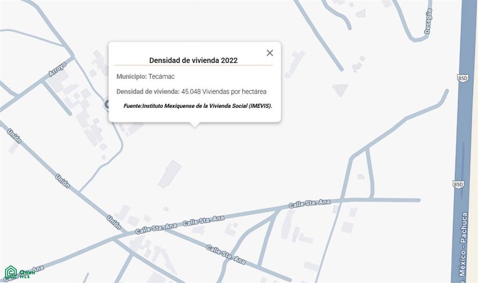The height and width of the screenshot is (283, 478).
Task: Click the bold Densidad de vivienda field label
Action: (148, 92)
